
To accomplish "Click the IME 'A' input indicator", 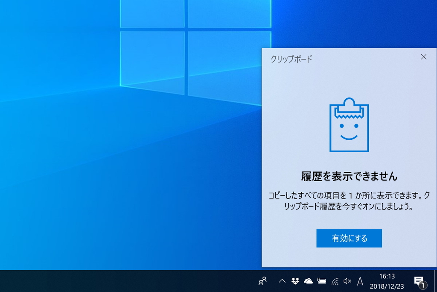I will (360, 281).
